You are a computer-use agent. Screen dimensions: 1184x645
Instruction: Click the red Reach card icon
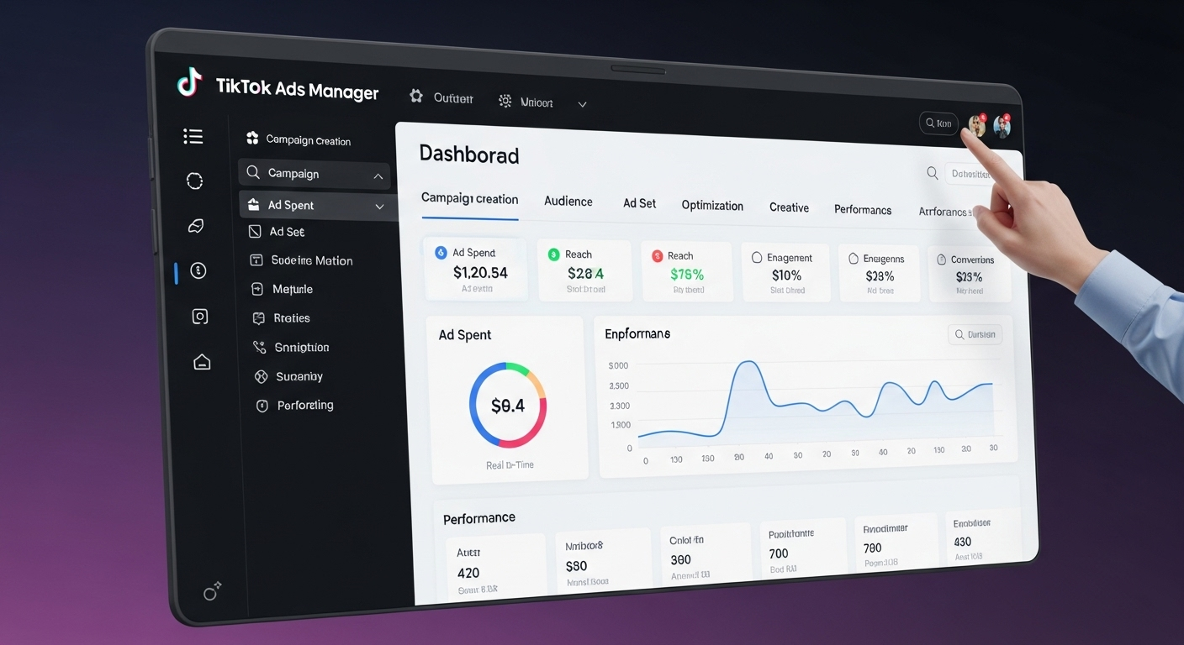657,256
